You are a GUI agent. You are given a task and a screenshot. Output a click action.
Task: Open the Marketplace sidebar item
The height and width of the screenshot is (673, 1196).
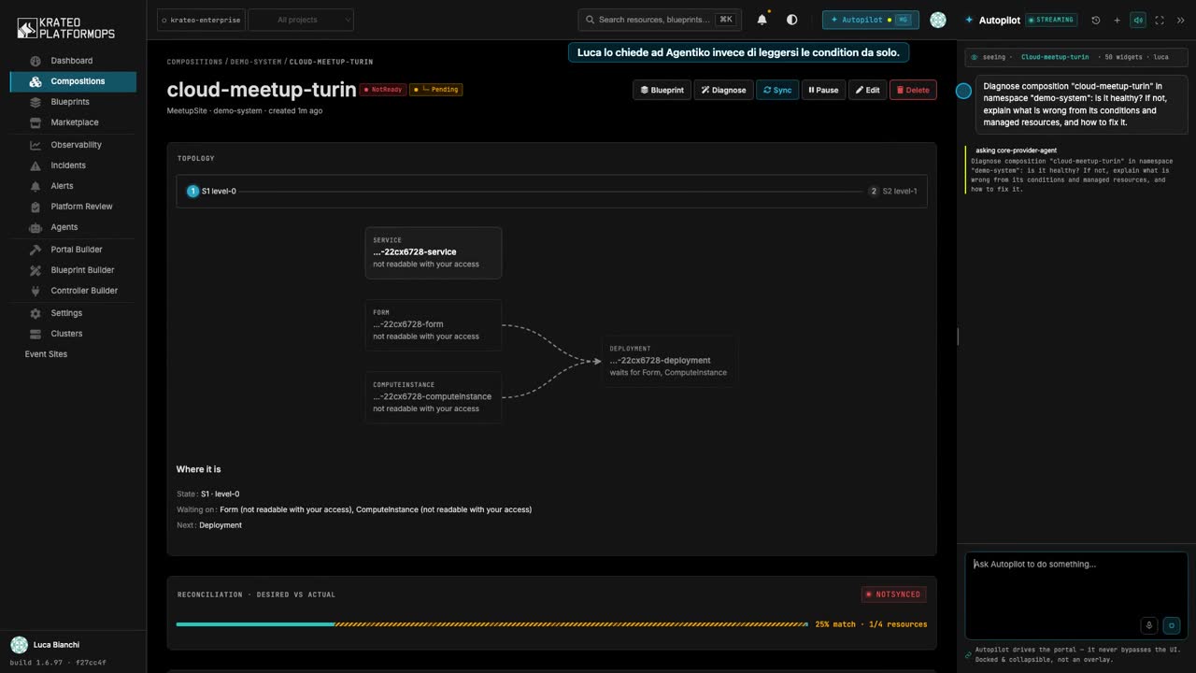(73, 122)
